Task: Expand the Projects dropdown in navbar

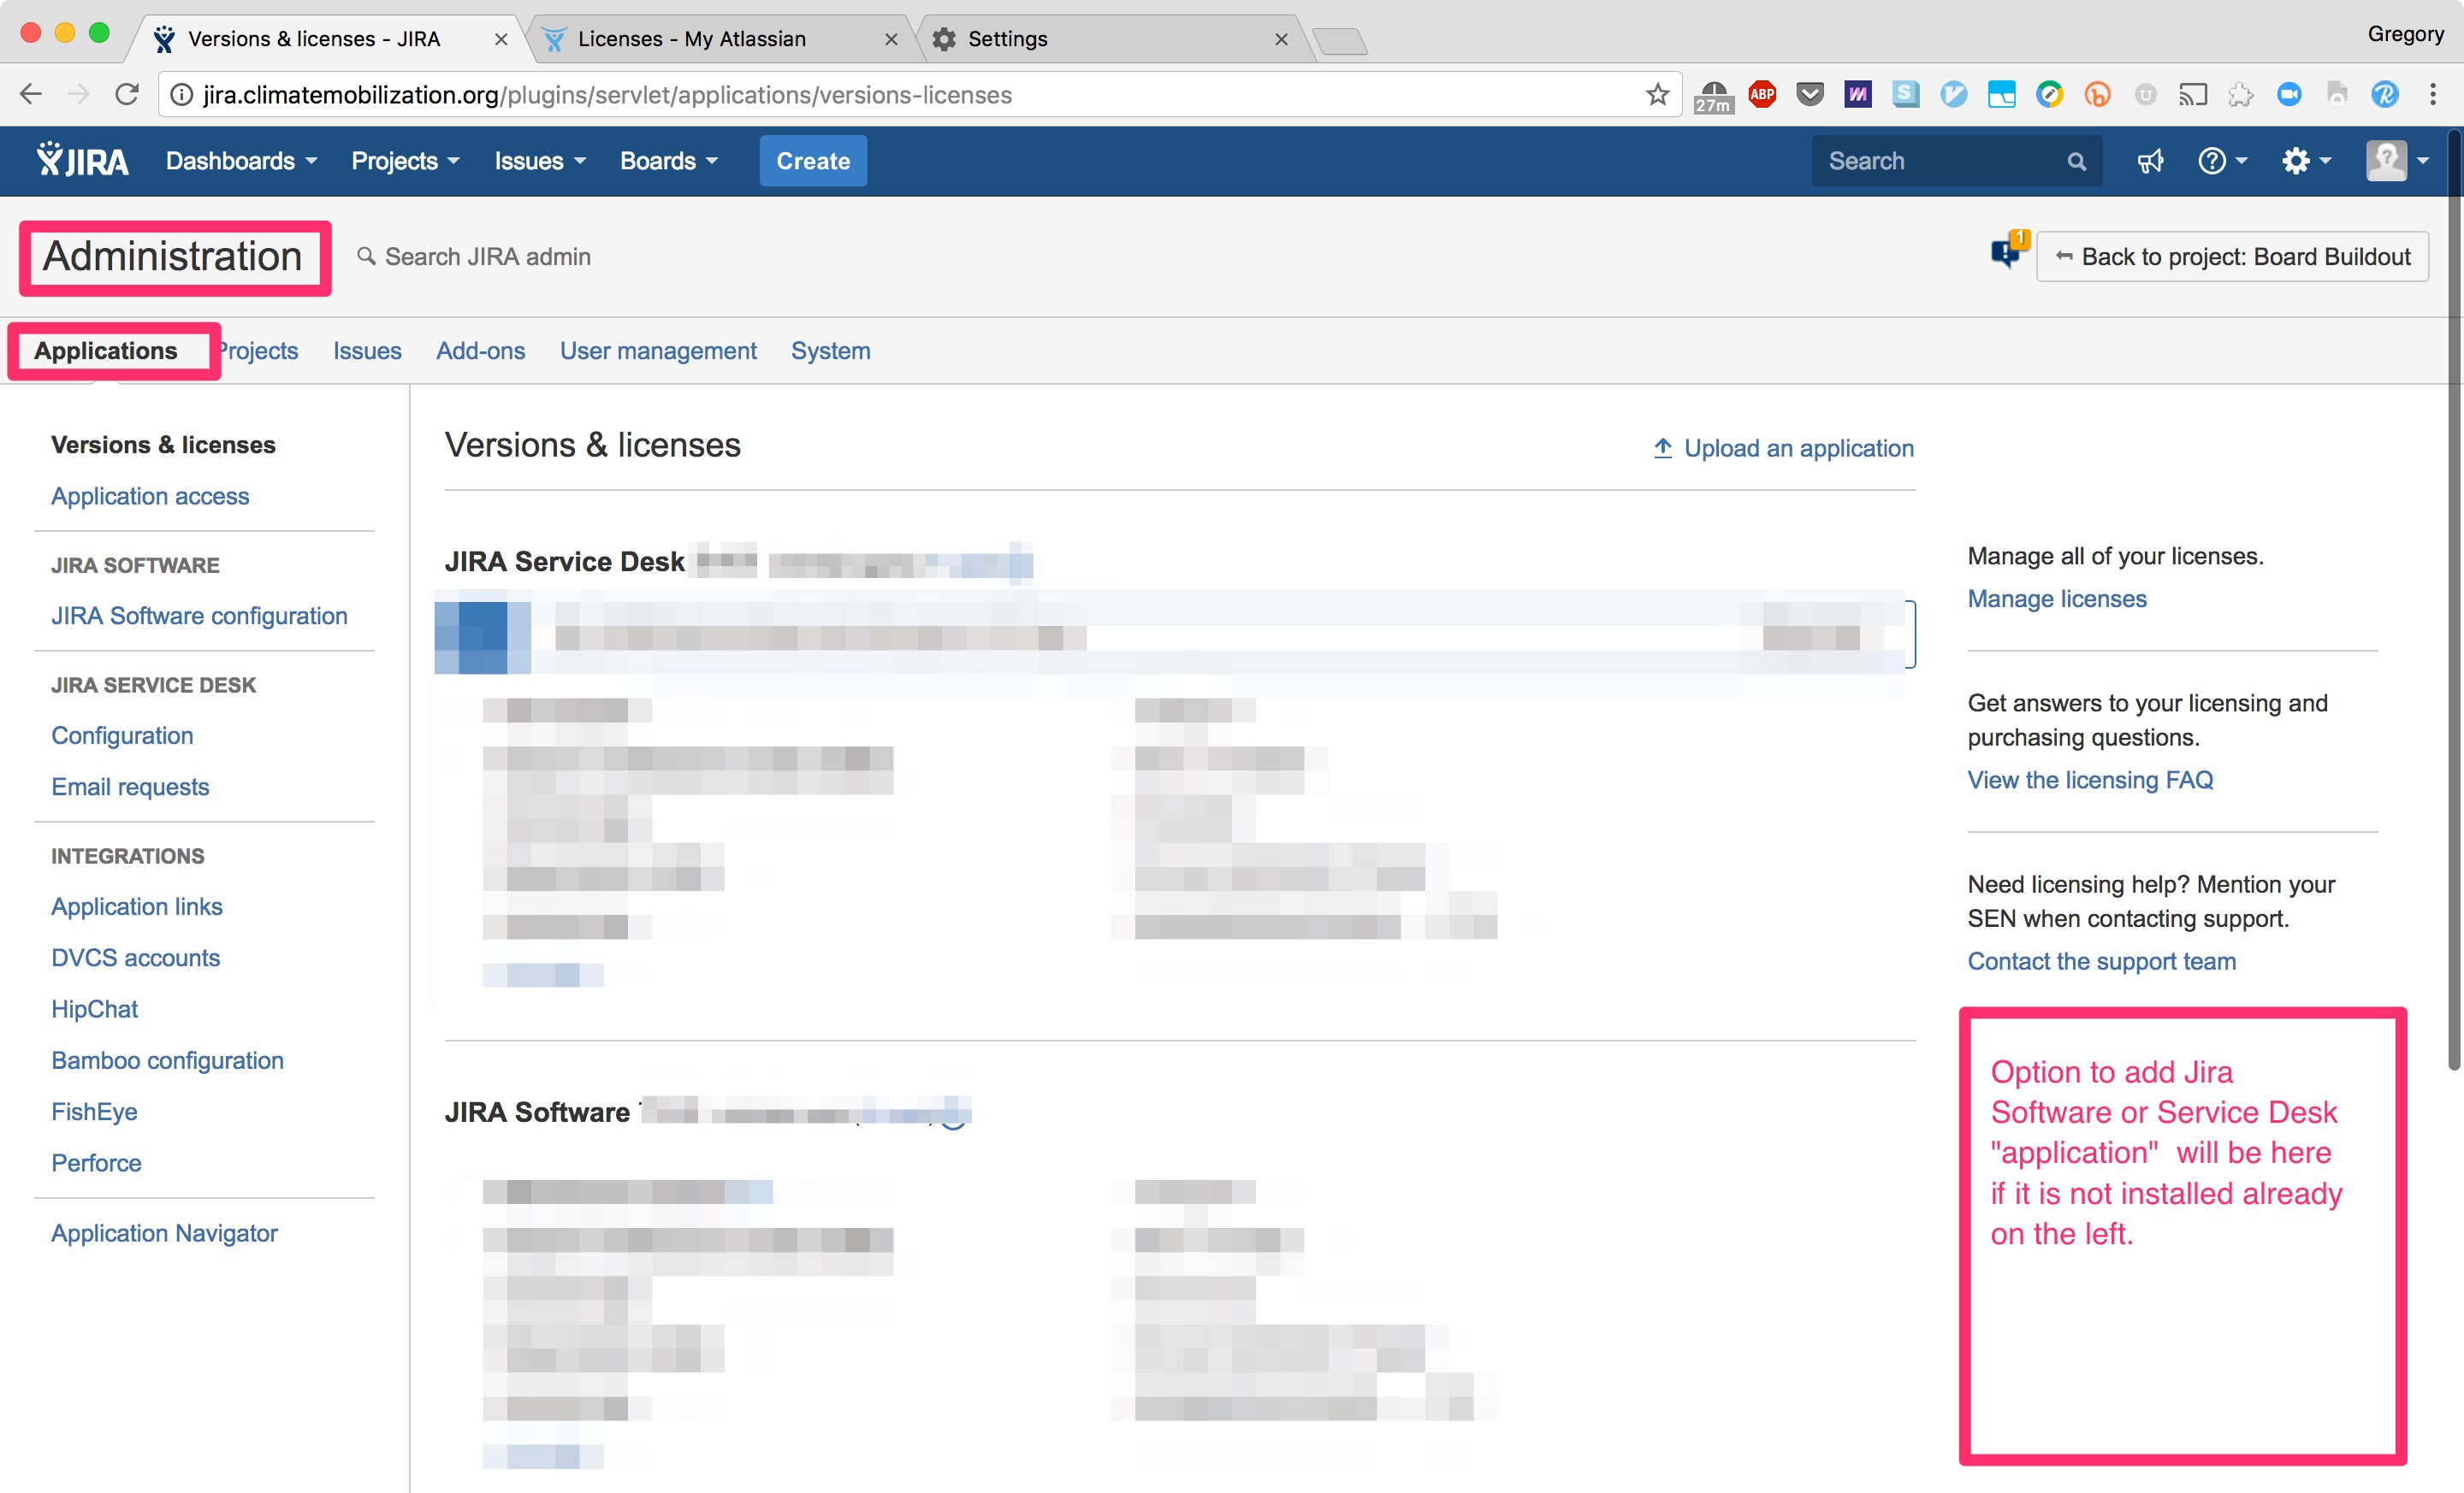Action: [405, 161]
